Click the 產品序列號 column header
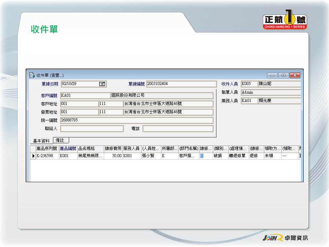Image resolution: width=329 pixels, height=247 pixels. pyautogui.click(x=47, y=149)
